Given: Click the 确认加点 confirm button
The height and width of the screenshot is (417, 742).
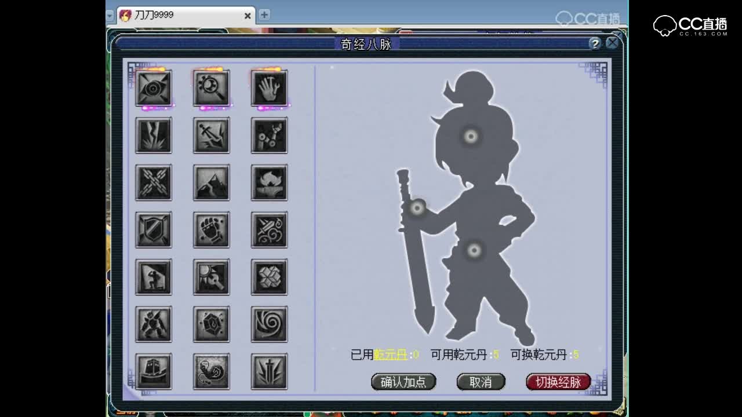Looking at the screenshot, I should [x=403, y=382].
